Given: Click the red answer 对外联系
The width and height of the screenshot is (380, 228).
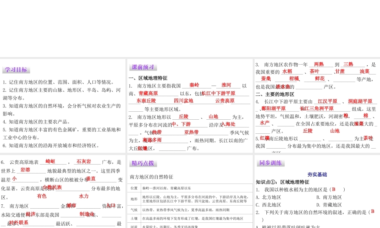Looking at the screenshot, I should pyautogui.click(x=18, y=222).
